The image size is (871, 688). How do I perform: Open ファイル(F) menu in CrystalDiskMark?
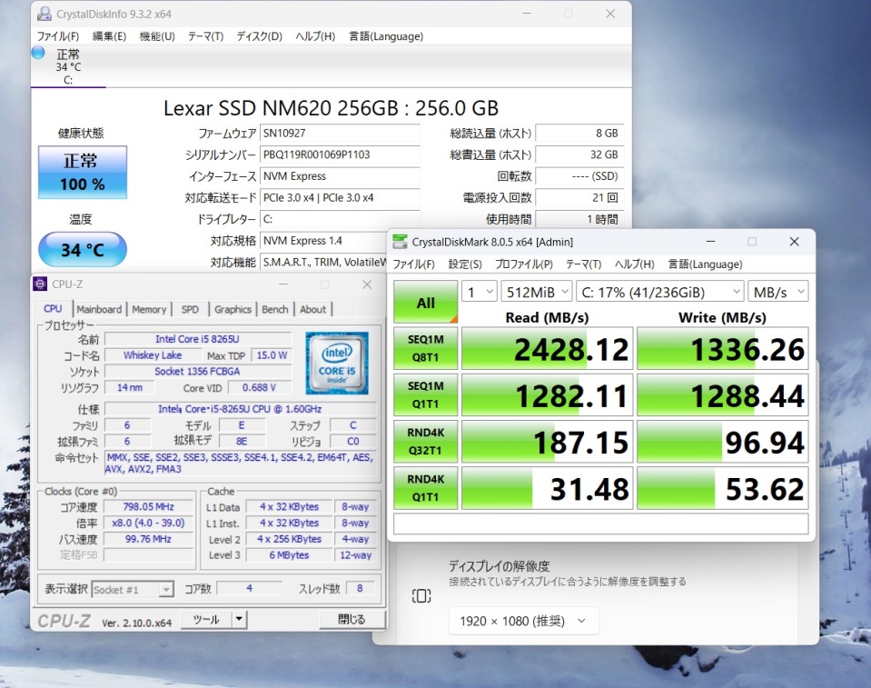point(414,264)
